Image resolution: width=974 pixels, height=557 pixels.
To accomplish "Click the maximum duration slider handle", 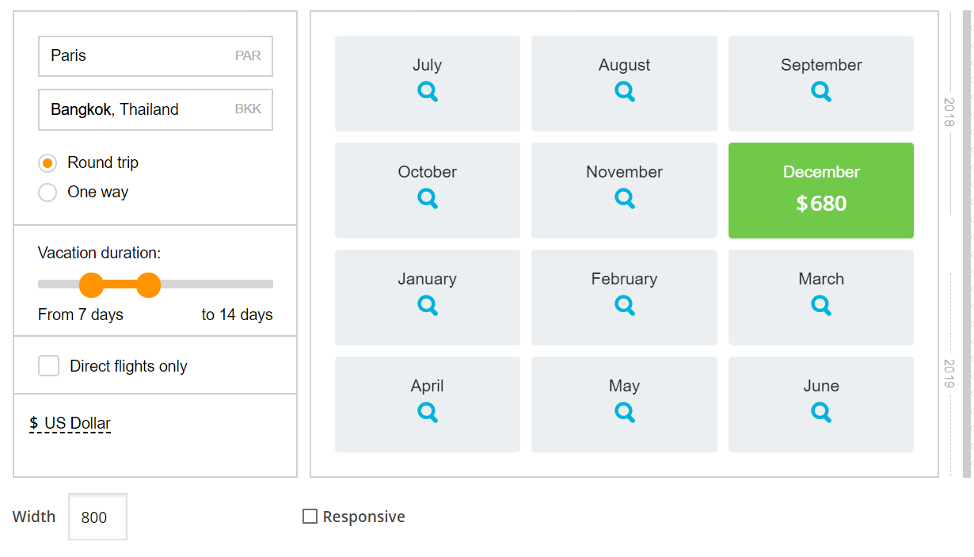I will pyautogui.click(x=148, y=284).
